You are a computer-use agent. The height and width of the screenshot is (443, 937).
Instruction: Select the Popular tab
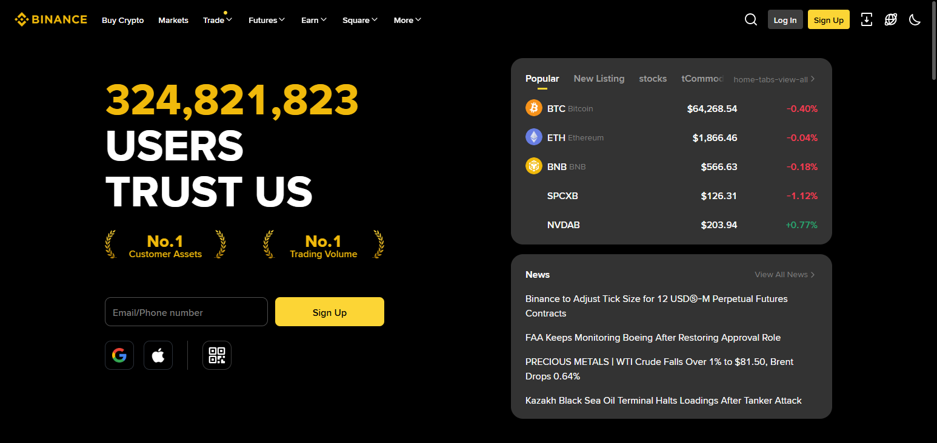542,79
